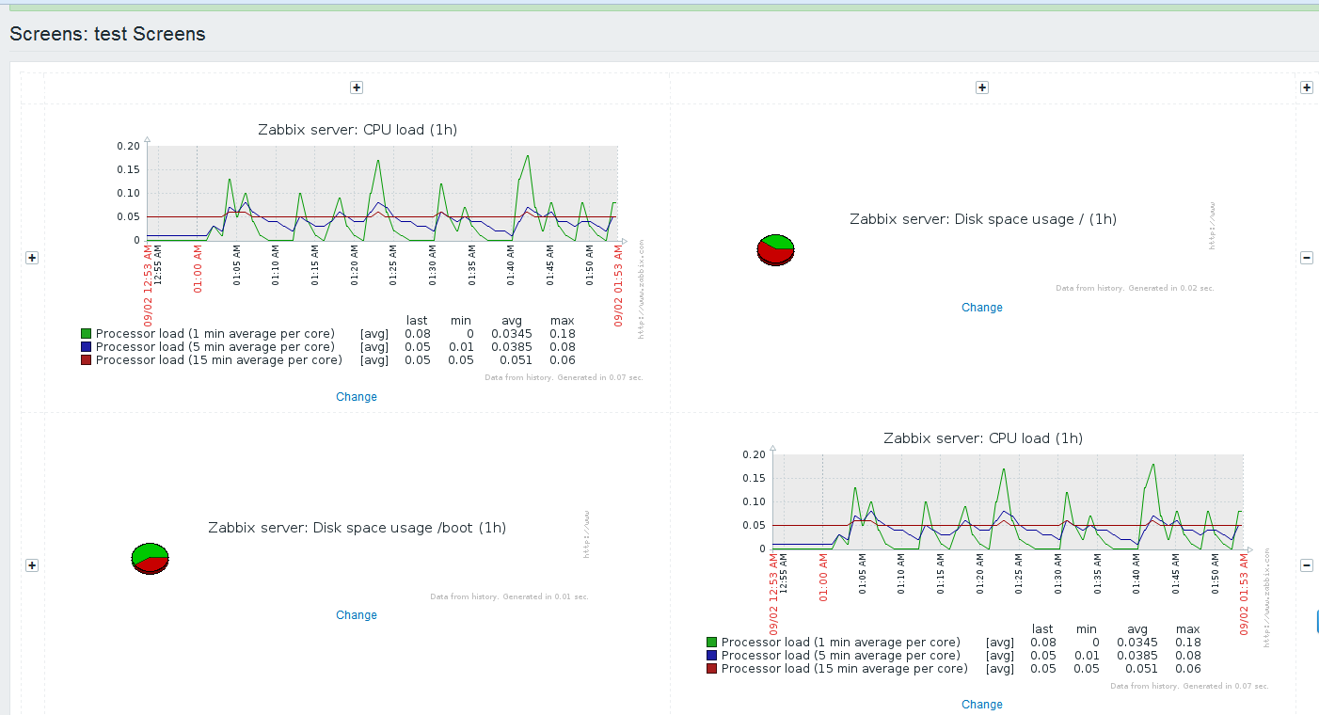The image size is (1319, 715).
Task: Click blue 5 min average swatch in upper-left graph legend
Action: [x=87, y=347]
